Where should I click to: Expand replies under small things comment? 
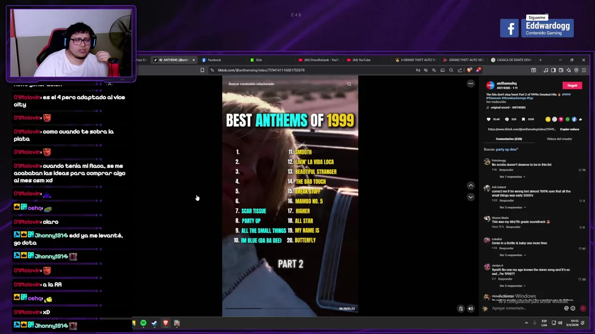point(512,207)
